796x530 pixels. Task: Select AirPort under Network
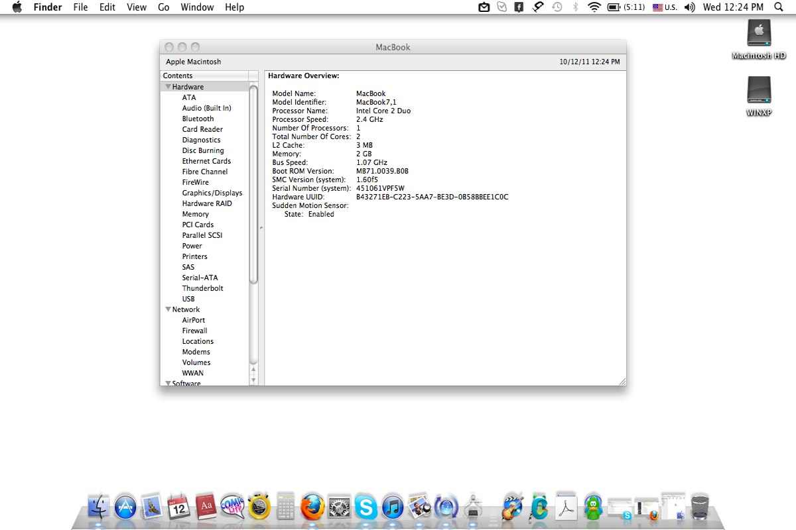tap(194, 320)
